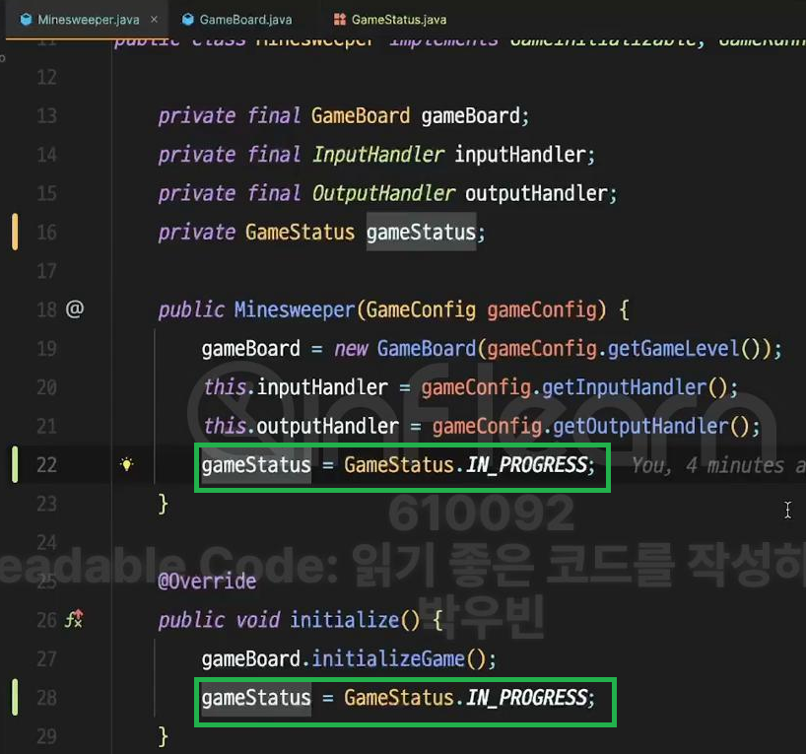Click the OutputHandler type on line 15

tap(383, 194)
